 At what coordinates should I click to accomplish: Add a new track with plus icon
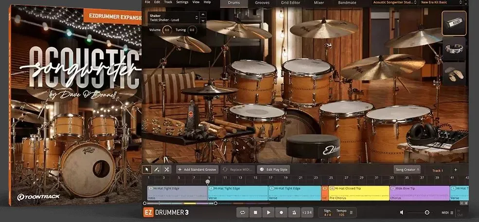(x=456, y=170)
